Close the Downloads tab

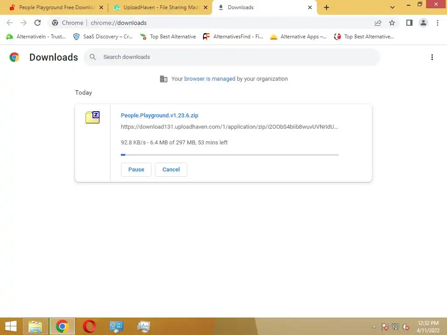click(x=310, y=7)
